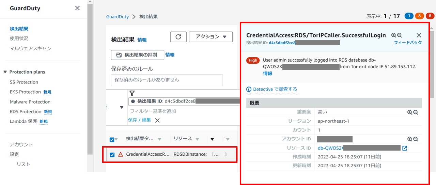Click 情報 link under the High finding description
Image resolution: width=436 pixels, height=185 pixels.
(x=267, y=73)
